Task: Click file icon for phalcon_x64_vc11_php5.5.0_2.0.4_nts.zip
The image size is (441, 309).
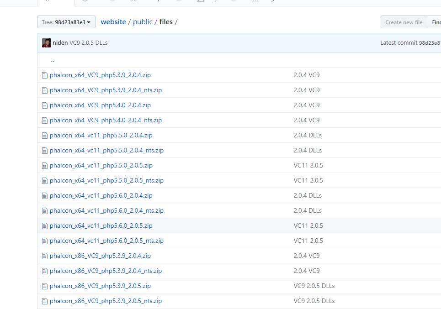Action: pos(44,151)
